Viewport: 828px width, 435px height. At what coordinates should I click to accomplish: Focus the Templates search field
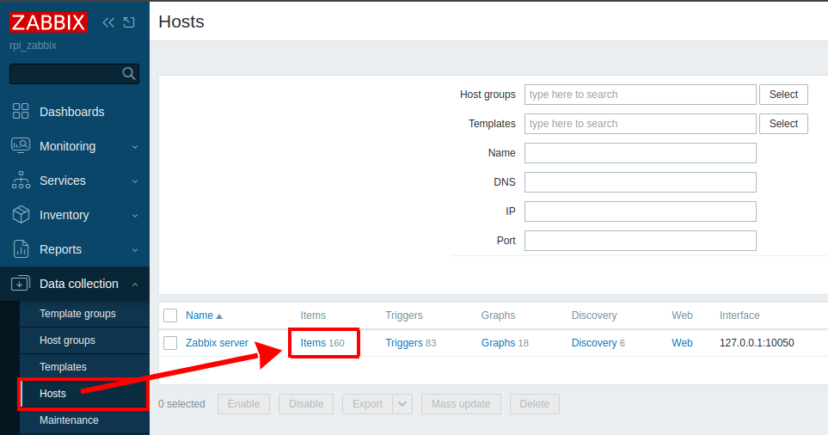coord(640,124)
